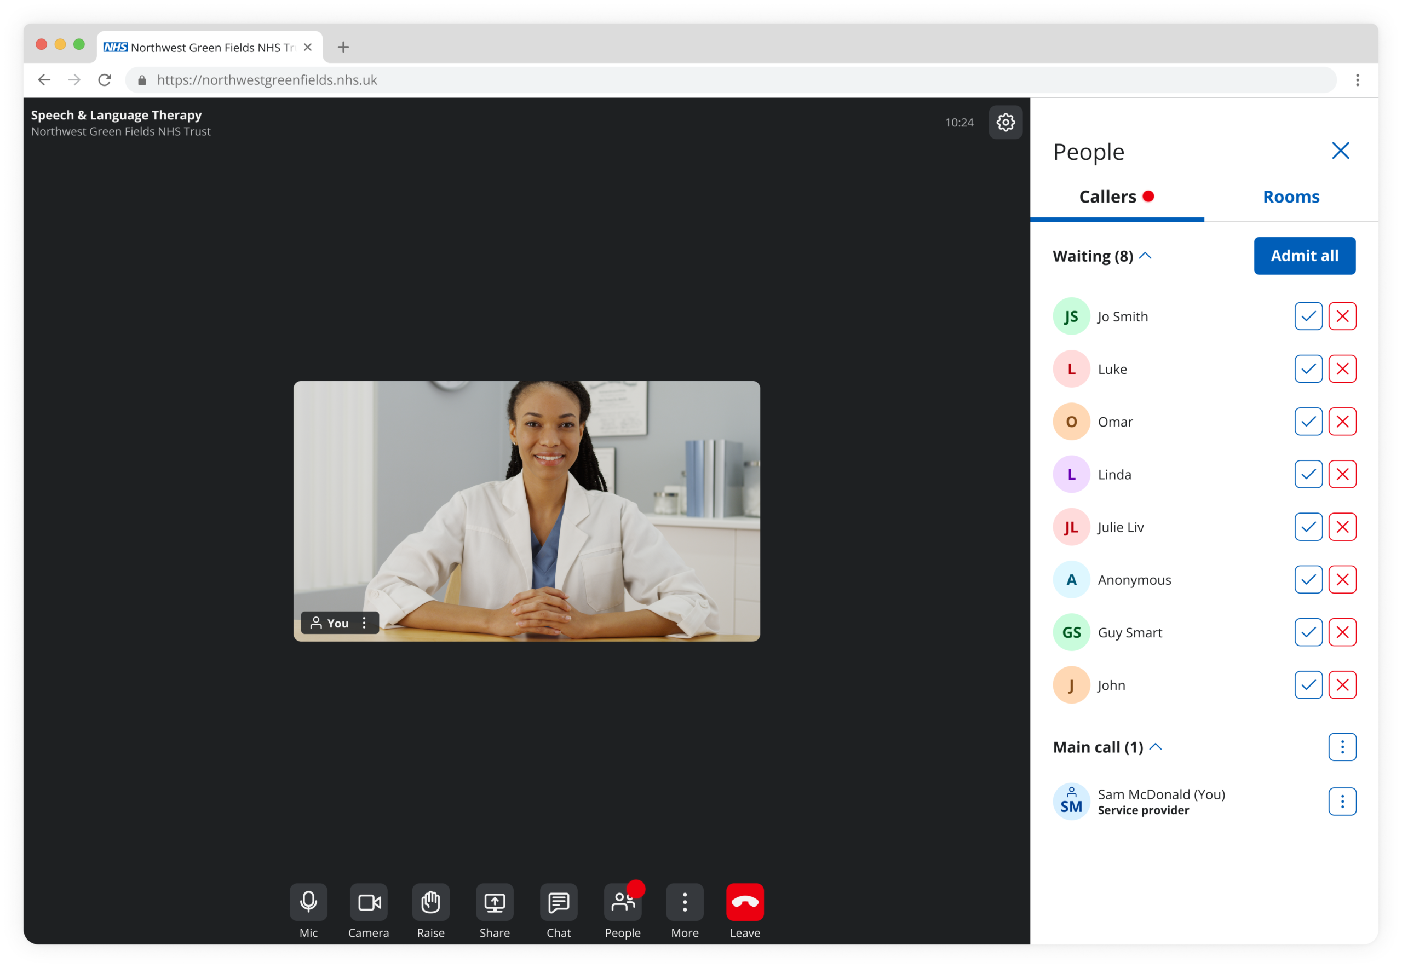This screenshot has width=1402, height=968.
Task: Admit Jo Smith with the checkmark
Action: [1308, 316]
